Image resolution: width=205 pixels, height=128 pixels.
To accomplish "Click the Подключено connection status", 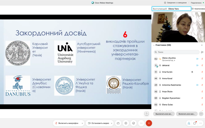I will pos(197,3).
